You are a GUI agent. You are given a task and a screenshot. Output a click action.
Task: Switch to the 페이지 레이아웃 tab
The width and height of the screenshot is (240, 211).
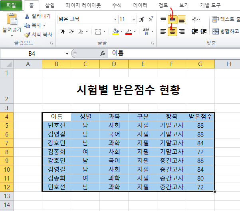(83, 5)
